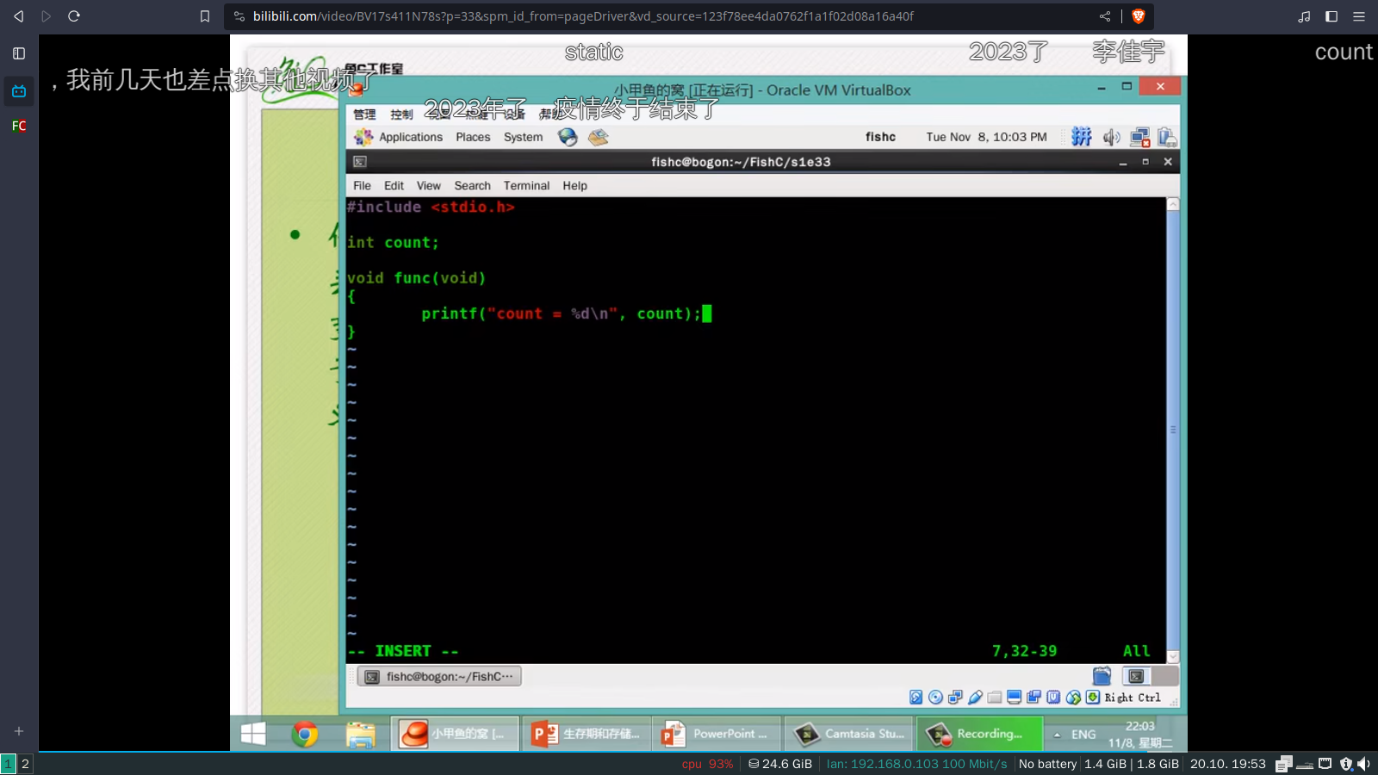Viewport: 1378px width, 775px height.
Task: Open the trash folder icon in bottom panel
Action: point(1102,677)
